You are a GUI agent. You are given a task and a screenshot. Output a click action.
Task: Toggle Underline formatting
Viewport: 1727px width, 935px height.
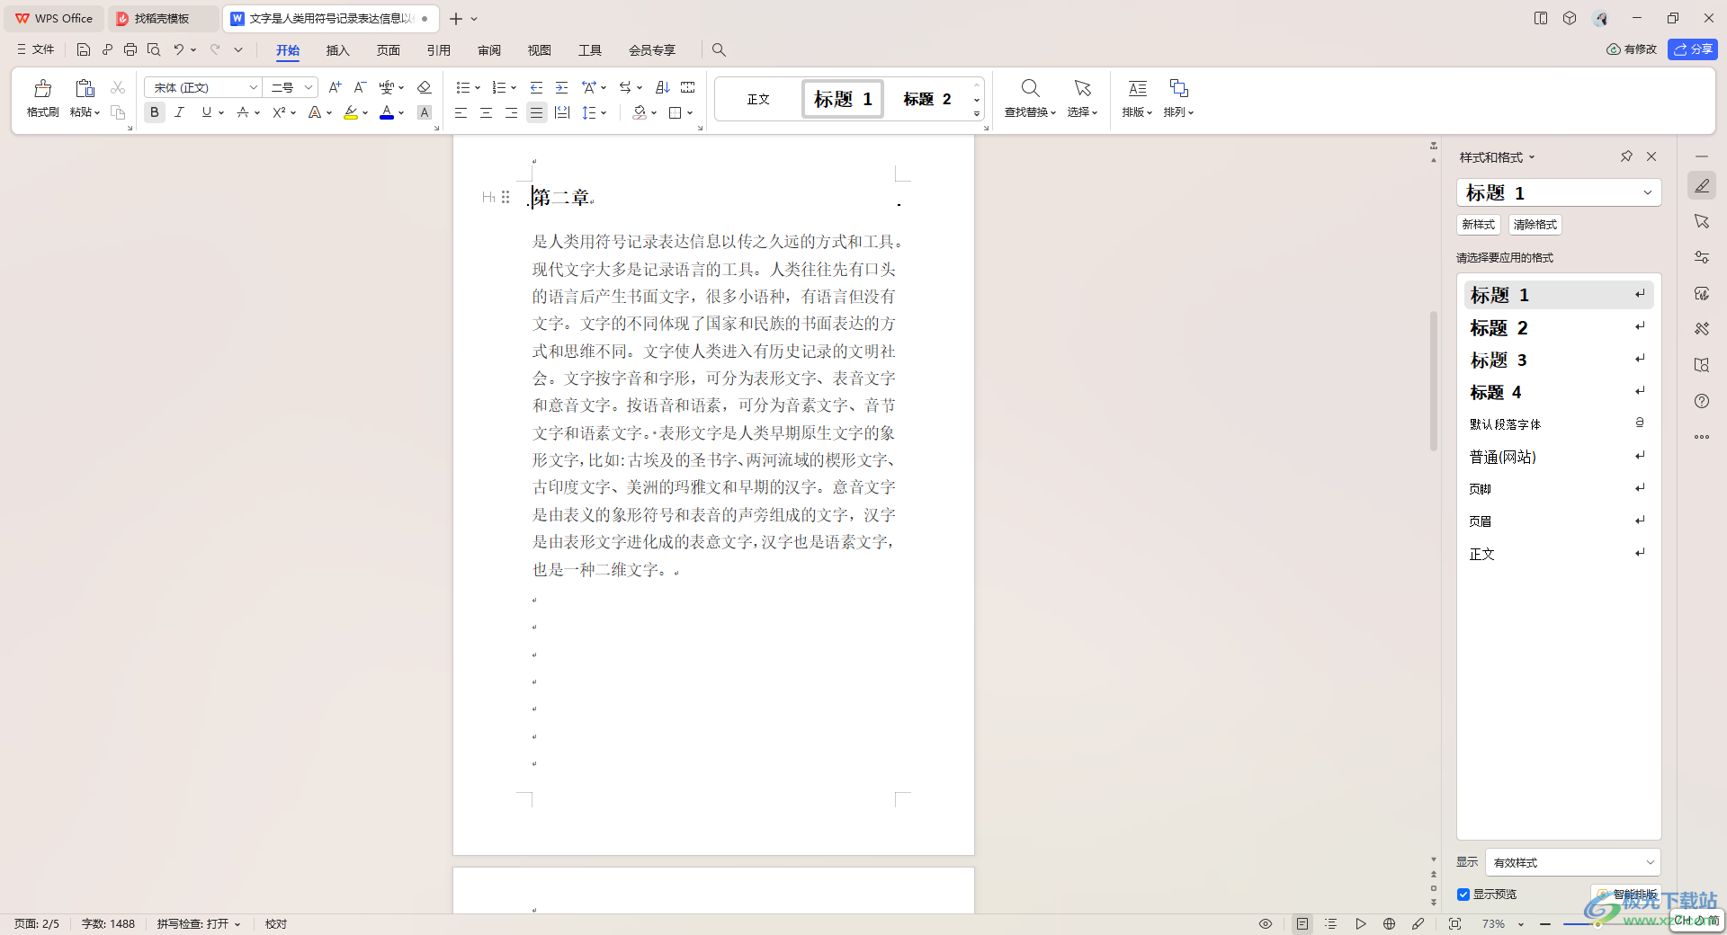coord(207,112)
